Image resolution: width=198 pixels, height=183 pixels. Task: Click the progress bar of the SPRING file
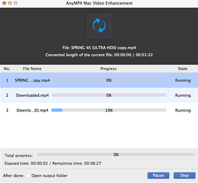109,80
